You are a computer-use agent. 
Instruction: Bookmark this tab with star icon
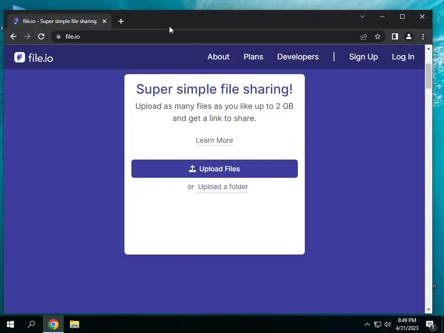[x=378, y=36]
